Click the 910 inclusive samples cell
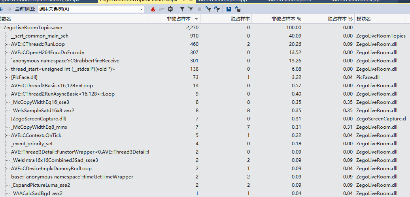 pyautogui.click(x=194, y=36)
